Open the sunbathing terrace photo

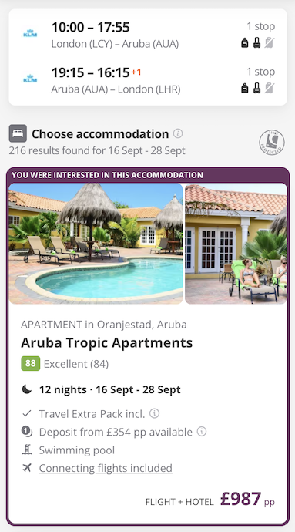coord(236,244)
